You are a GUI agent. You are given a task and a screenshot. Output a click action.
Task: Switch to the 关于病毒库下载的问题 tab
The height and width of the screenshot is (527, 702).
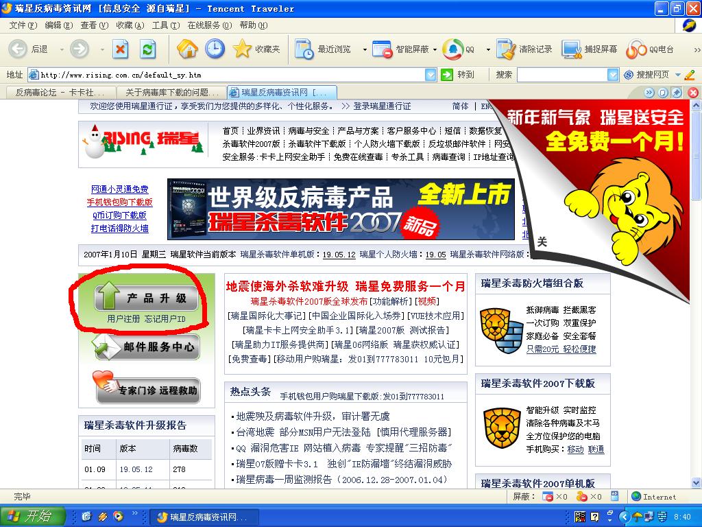tap(172, 93)
